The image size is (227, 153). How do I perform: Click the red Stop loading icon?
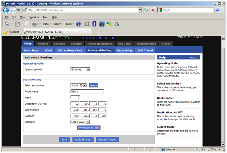(x=153, y=10)
